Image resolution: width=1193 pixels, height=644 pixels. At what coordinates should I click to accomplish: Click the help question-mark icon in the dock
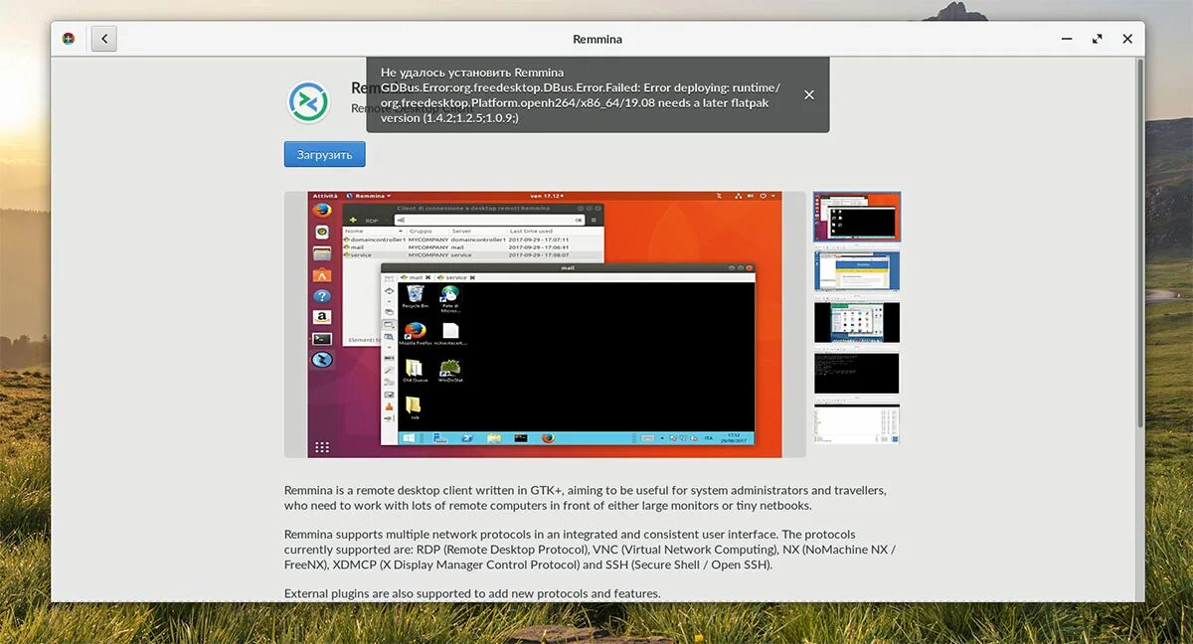pos(322,295)
